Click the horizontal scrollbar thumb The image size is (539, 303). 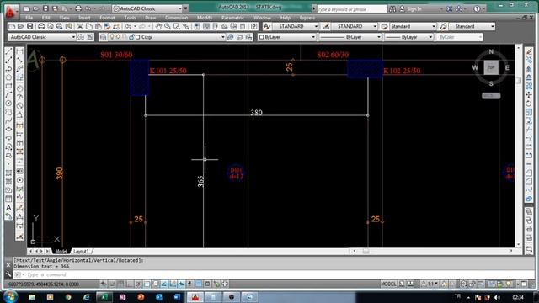(366, 252)
